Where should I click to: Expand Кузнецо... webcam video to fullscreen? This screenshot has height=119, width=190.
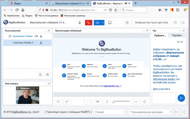pyautogui.click(x=34, y=88)
